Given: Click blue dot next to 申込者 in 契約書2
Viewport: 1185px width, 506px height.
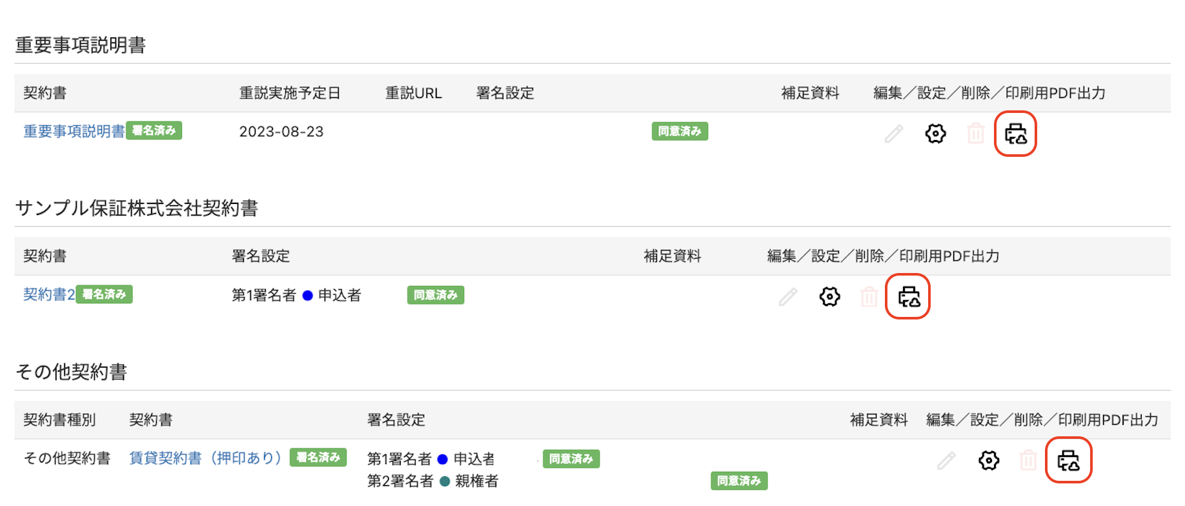Looking at the screenshot, I should coord(308,296).
